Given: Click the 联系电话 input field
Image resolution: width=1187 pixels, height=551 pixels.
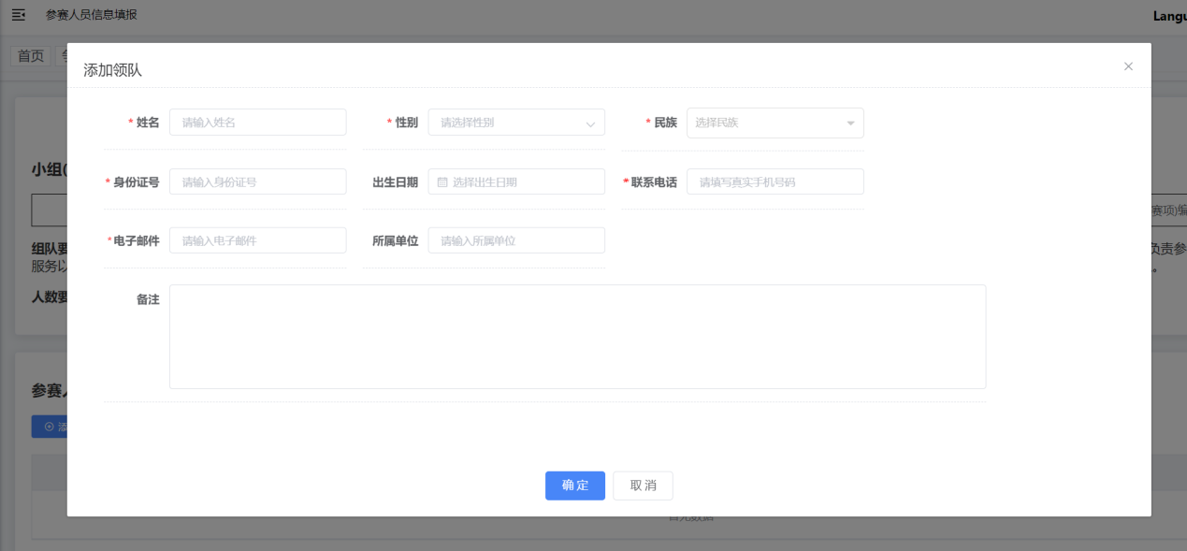Looking at the screenshot, I should (775, 182).
